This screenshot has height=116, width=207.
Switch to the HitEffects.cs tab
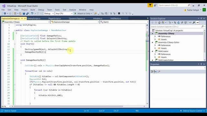pos(116,19)
